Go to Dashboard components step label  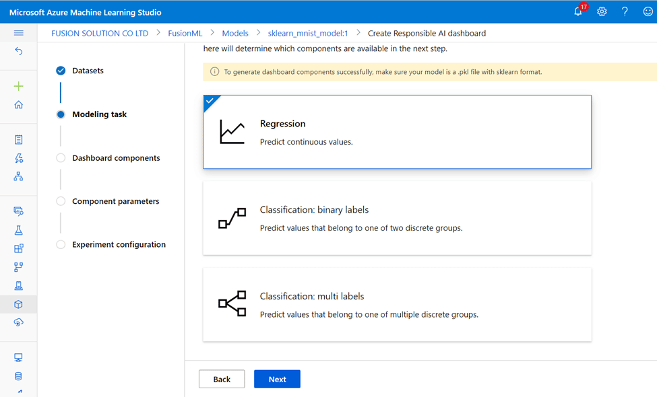(x=116, y=157)
